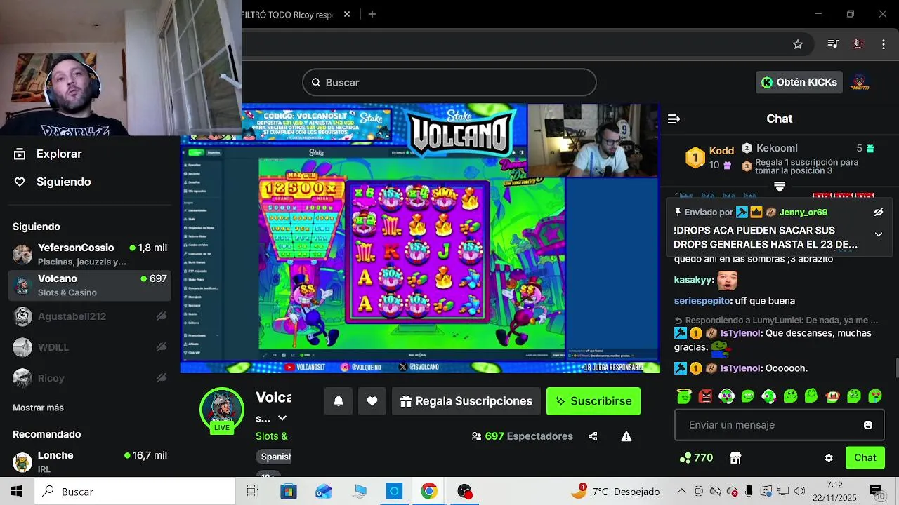Click the 7°C Despejado weather widget
This screenshot has width=899, height=505.
click(x=615, y=492)
